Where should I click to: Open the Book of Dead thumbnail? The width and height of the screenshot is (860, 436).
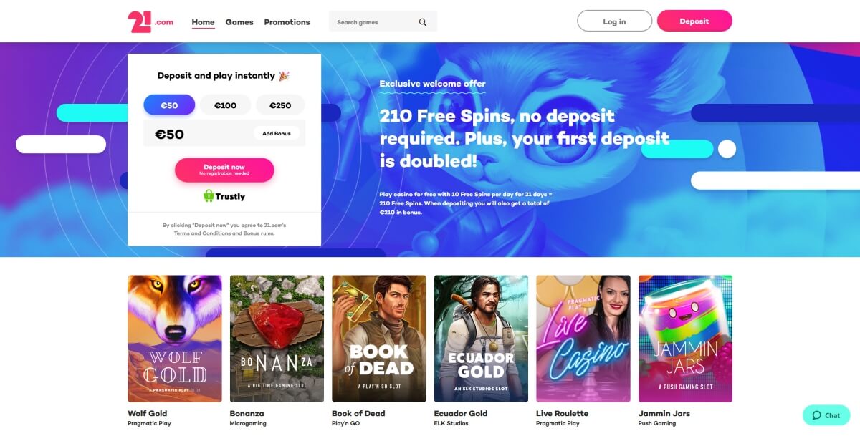(x=379, y=339)
